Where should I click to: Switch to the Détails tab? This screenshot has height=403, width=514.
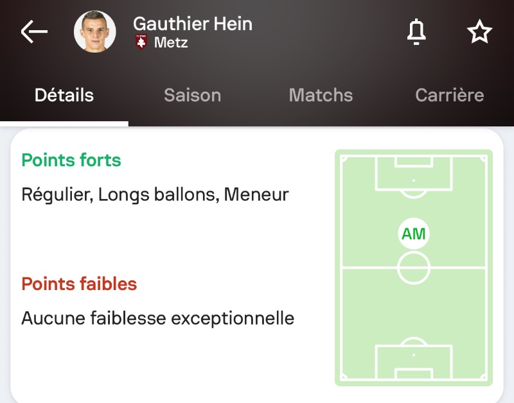click(64, 96)
